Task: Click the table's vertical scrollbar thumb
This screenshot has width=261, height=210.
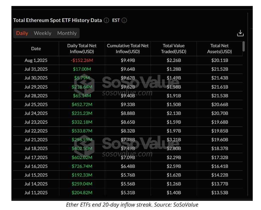Action: (243, 46)
